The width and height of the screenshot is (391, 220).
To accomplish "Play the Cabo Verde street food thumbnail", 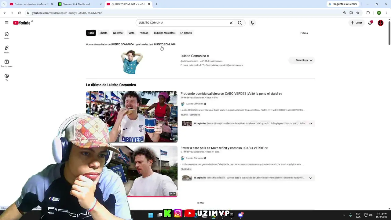I will 132,117.
